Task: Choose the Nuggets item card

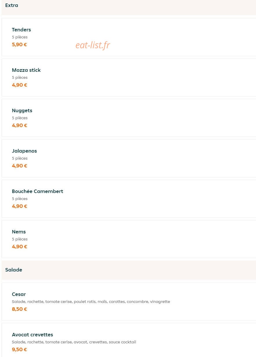Action: 129,118
